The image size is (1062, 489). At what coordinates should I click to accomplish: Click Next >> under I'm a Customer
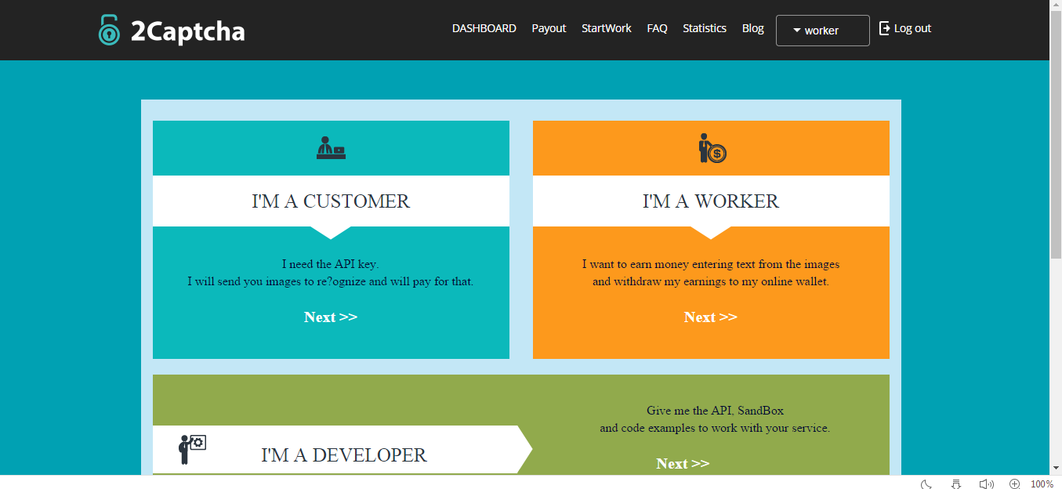click(x=330, y=317)
